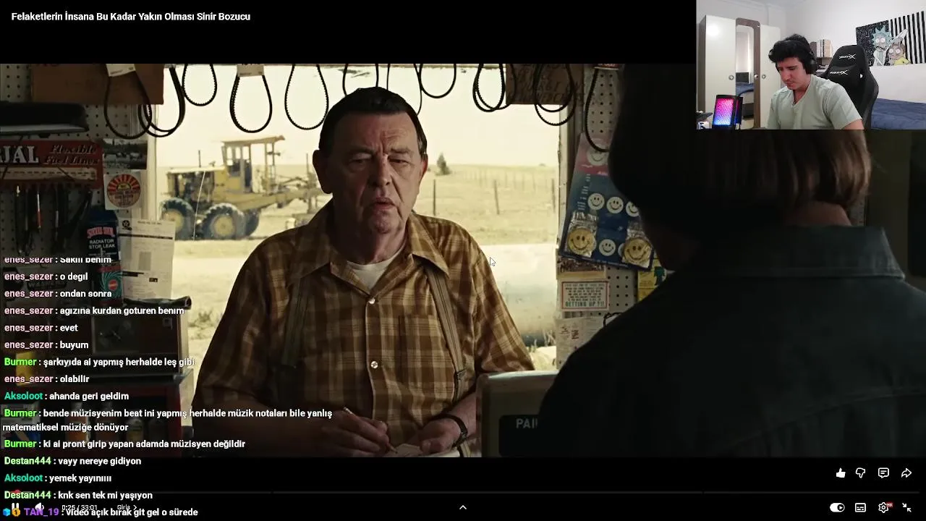Exit full screen mode
Viewport: 926px width, 521px height.
click(906, 507)
